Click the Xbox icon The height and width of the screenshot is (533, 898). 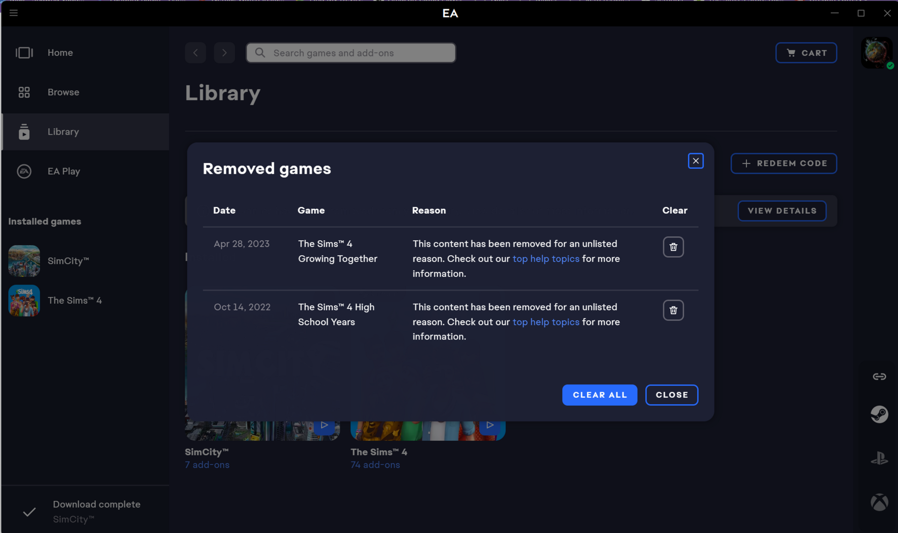(879, 502)
